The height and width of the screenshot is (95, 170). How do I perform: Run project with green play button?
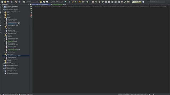tap(76, 2)
